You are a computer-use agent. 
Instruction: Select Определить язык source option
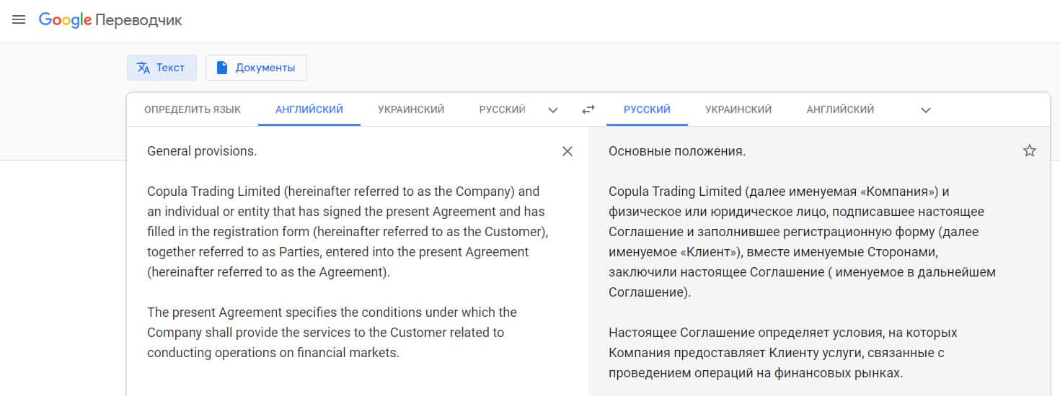(193, 110)
